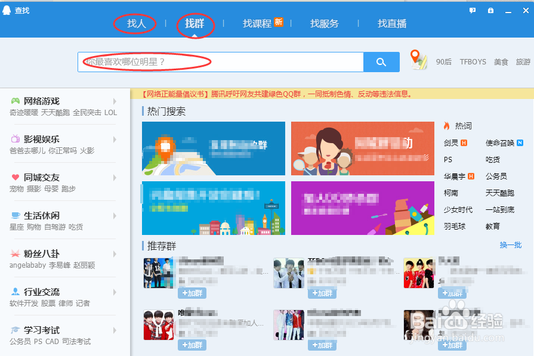Open the orange family banner thumbnail
The image size is (534, 356).
coord(363,148)
